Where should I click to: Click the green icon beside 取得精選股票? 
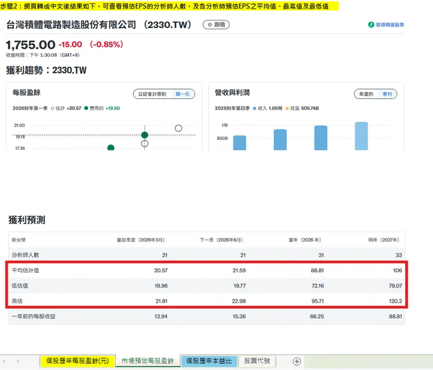click(371, 25)
